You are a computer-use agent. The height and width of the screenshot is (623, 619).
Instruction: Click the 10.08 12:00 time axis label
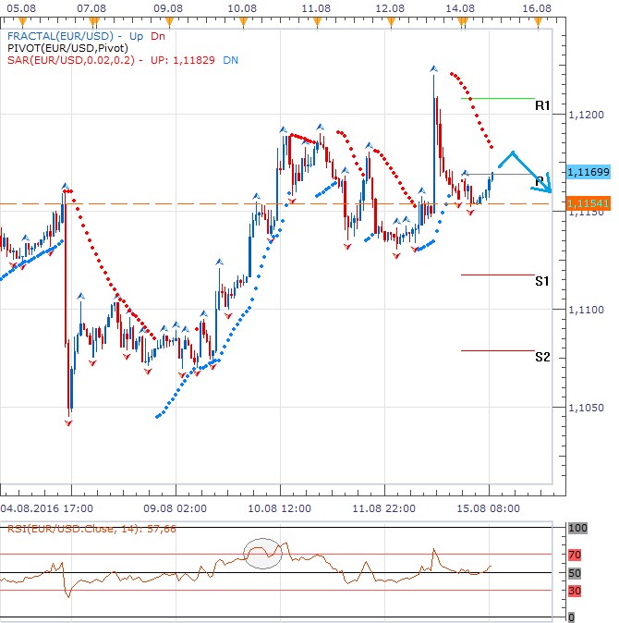[x=277, y=507]
